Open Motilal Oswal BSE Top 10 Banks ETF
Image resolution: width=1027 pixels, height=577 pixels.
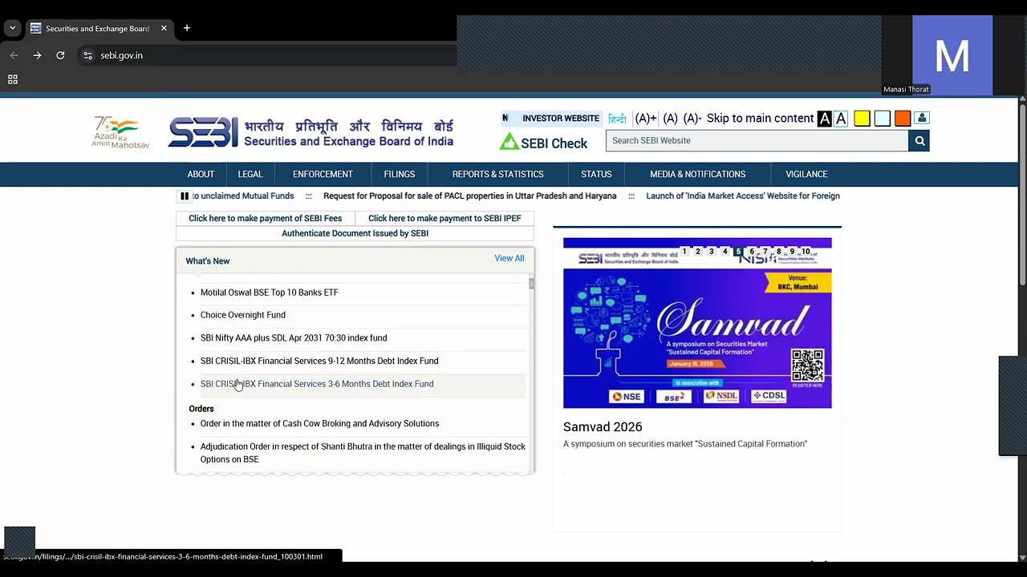point(270,293)
